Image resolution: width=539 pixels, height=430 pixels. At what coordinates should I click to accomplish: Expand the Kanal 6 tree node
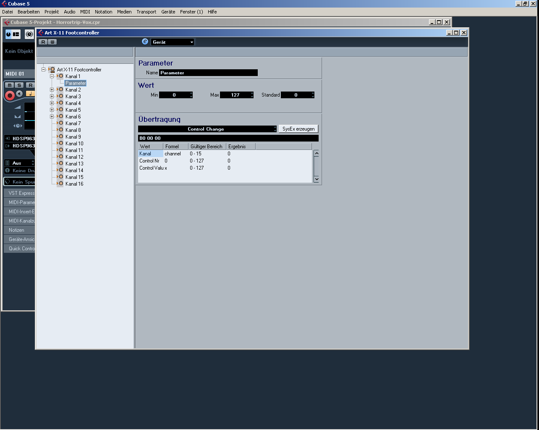52,116
